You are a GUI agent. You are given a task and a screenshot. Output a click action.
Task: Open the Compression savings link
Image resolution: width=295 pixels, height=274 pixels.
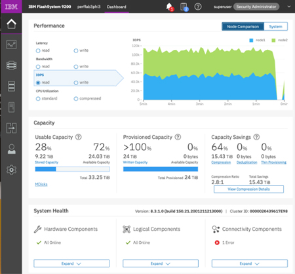[x=221, y=163]
